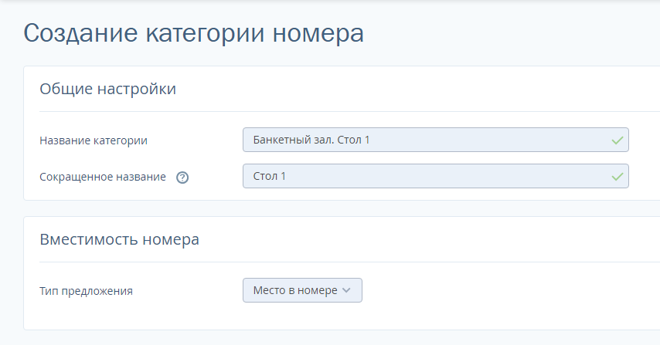Click the Создание категории номера page title
Image resolution: width=660 pixels, height=345 pixels.
193,33
